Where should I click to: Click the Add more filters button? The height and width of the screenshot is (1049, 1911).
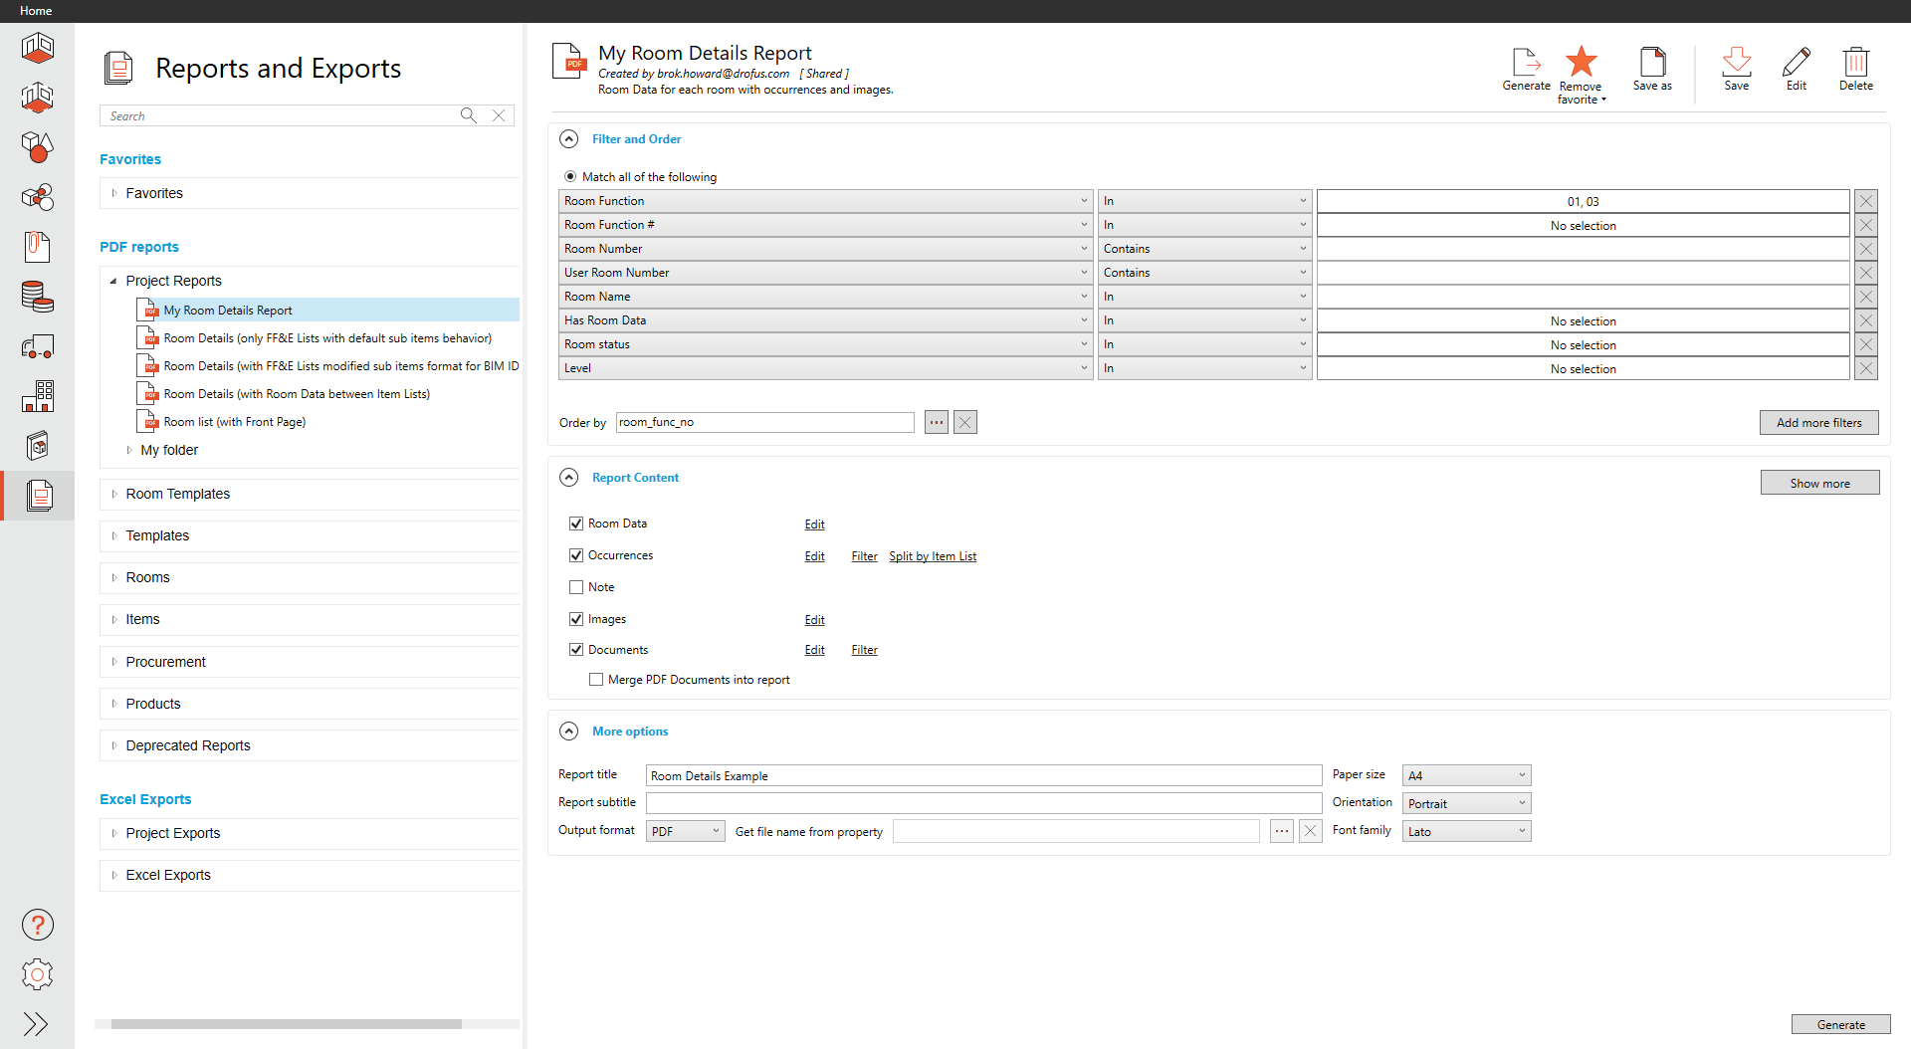point(1818,422)
